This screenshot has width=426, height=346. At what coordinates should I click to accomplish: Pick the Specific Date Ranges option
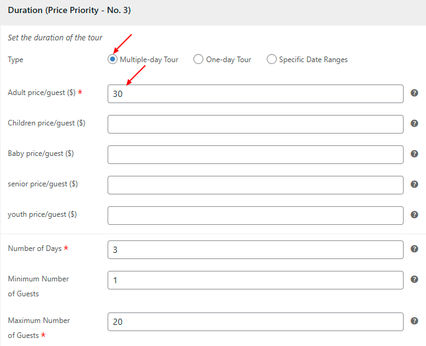pyautogui.click(x=272, y=60)
